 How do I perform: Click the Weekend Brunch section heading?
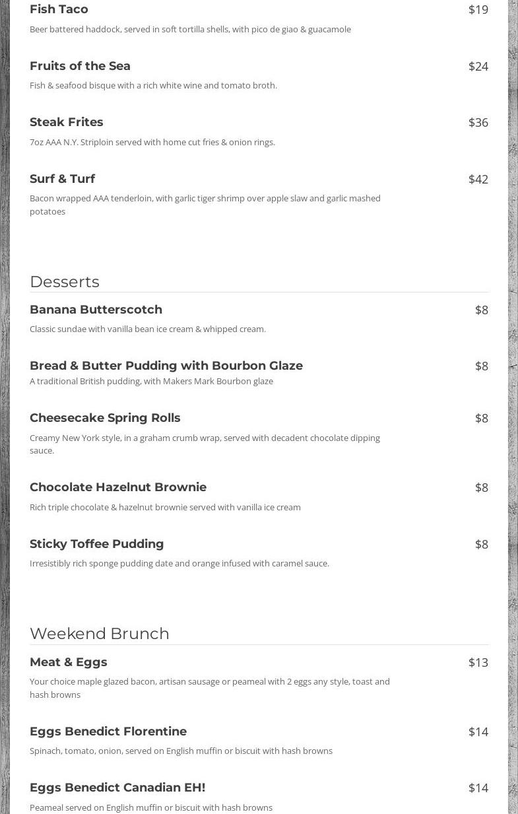[x=100, y=634]
